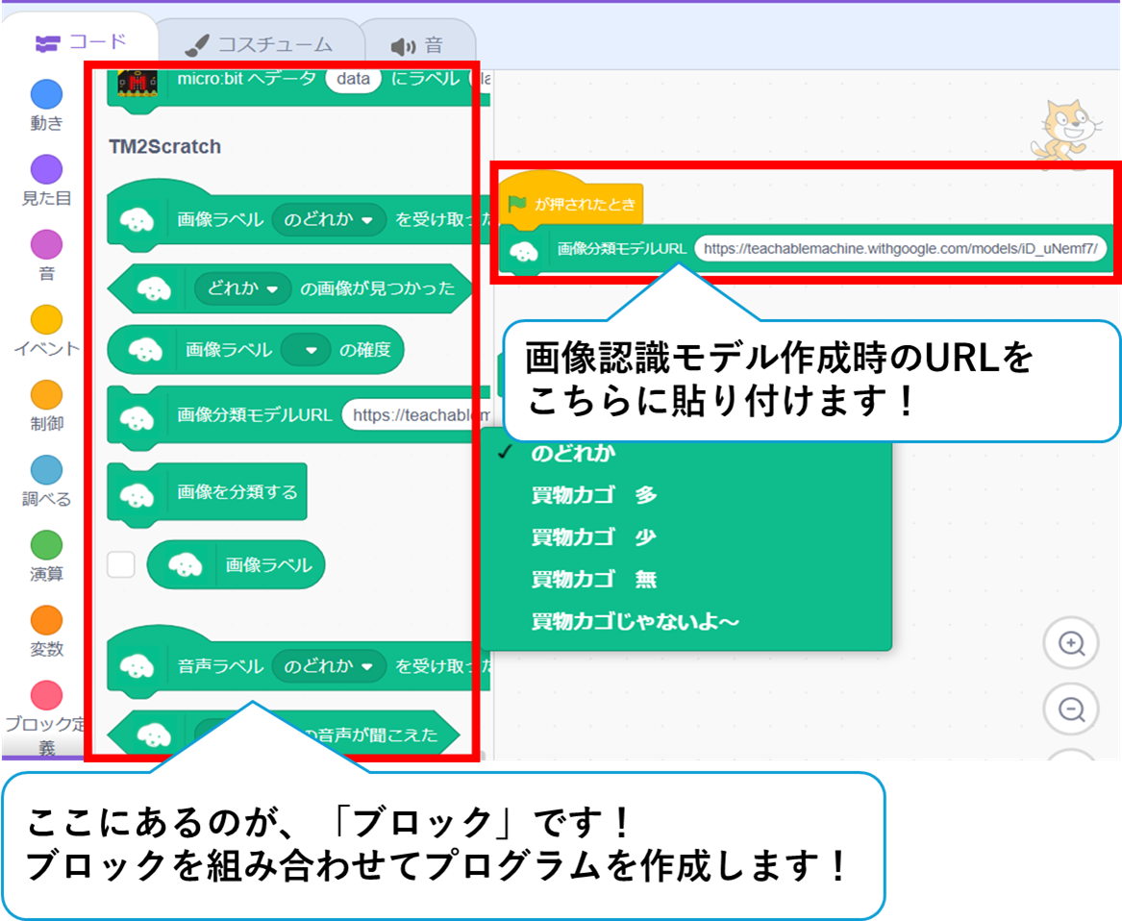Click the zoom in button on the canvas

pos(1071,644)
